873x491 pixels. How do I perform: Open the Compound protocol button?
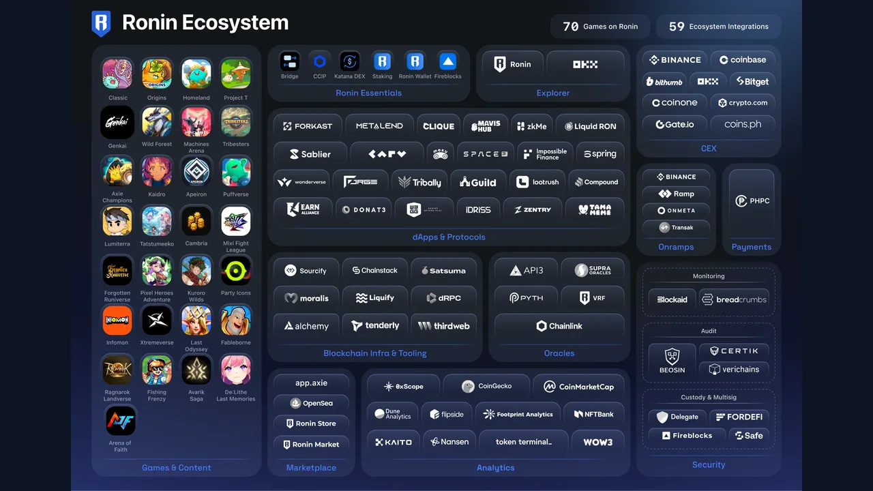pos(597,182)
